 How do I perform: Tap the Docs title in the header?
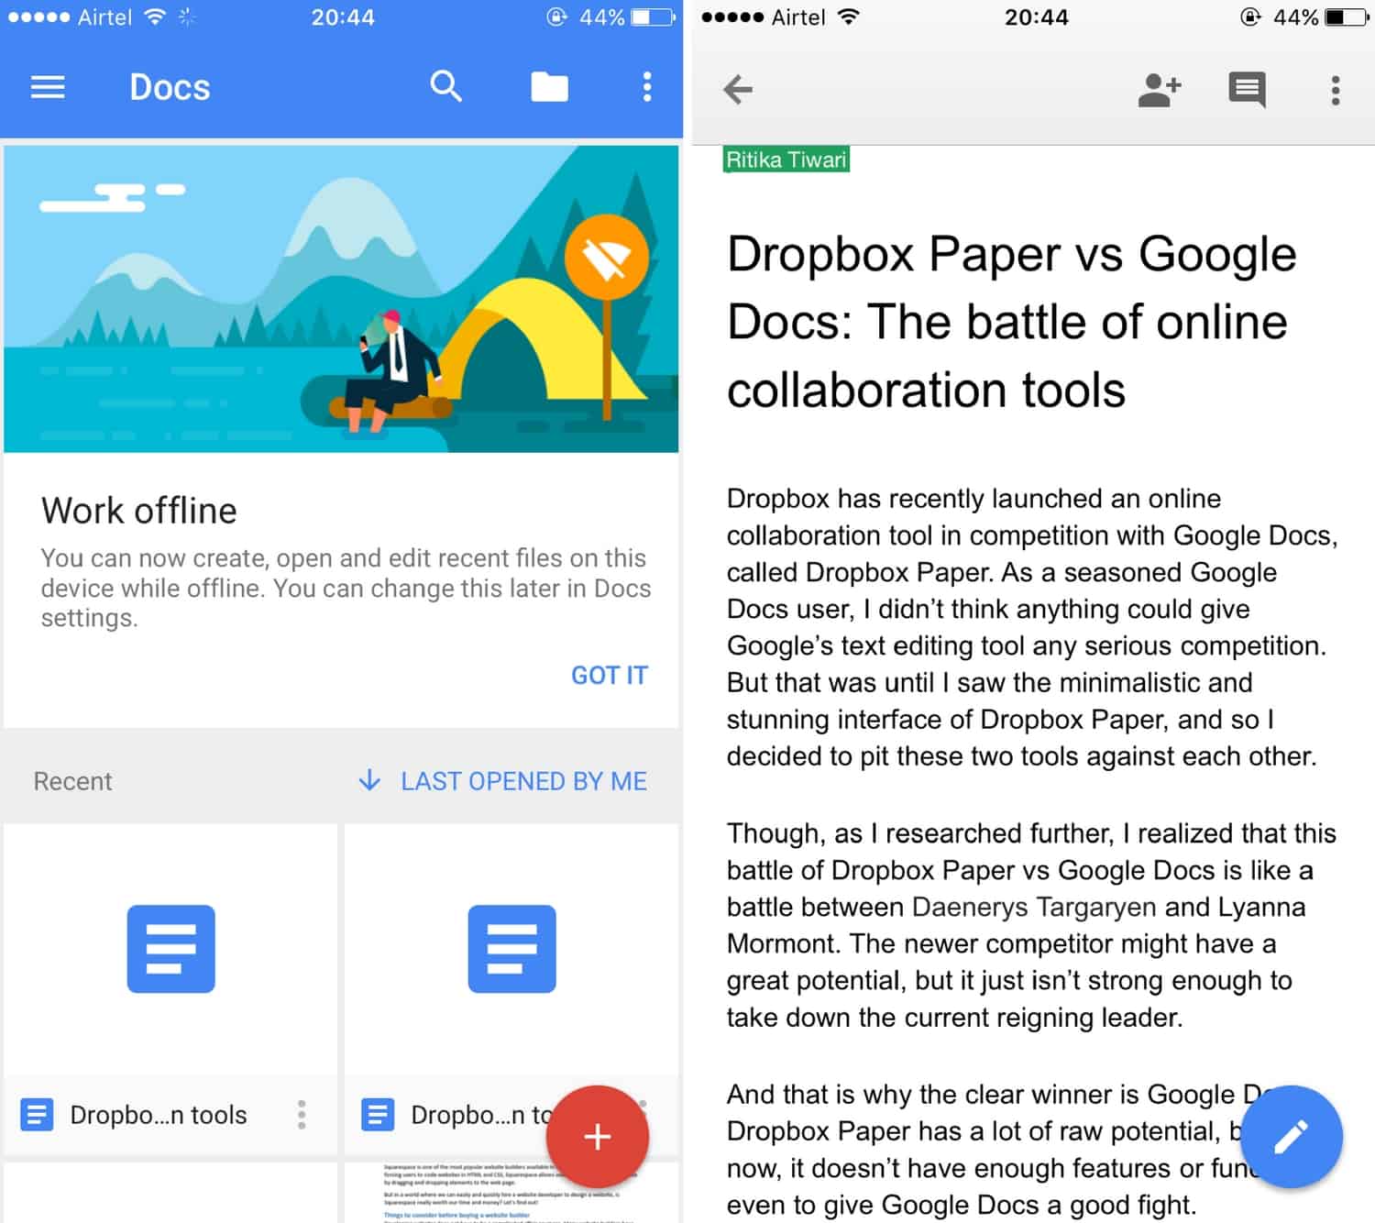(170, 87)
